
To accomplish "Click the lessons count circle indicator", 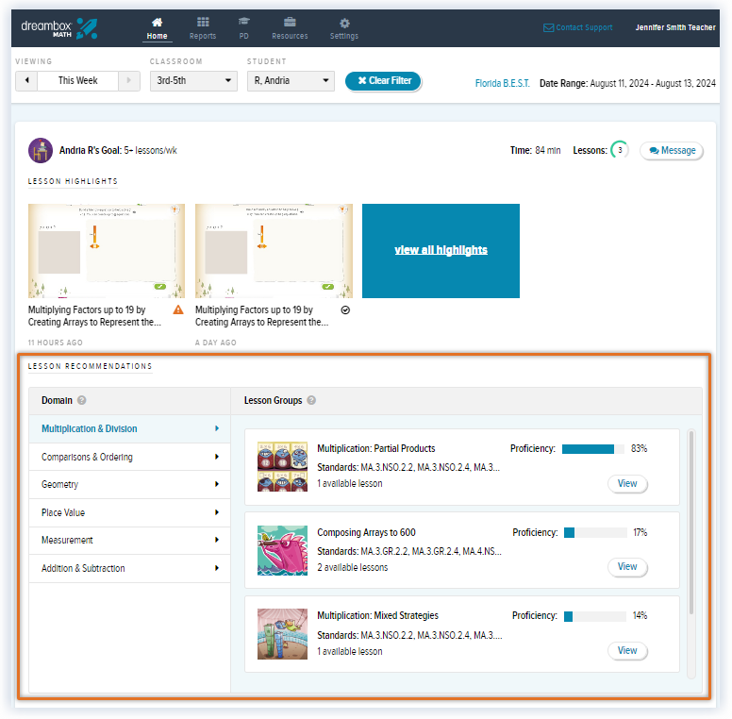I will tap(620, 150).
